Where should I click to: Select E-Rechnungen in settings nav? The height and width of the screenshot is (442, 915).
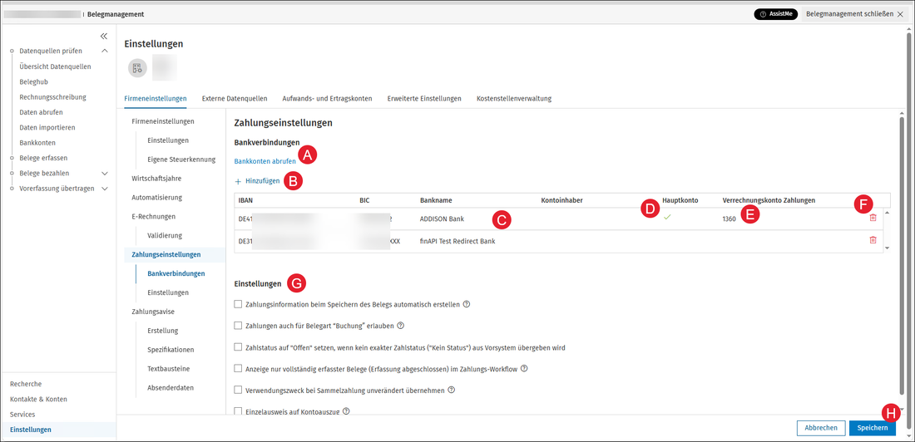pos(154,216)
